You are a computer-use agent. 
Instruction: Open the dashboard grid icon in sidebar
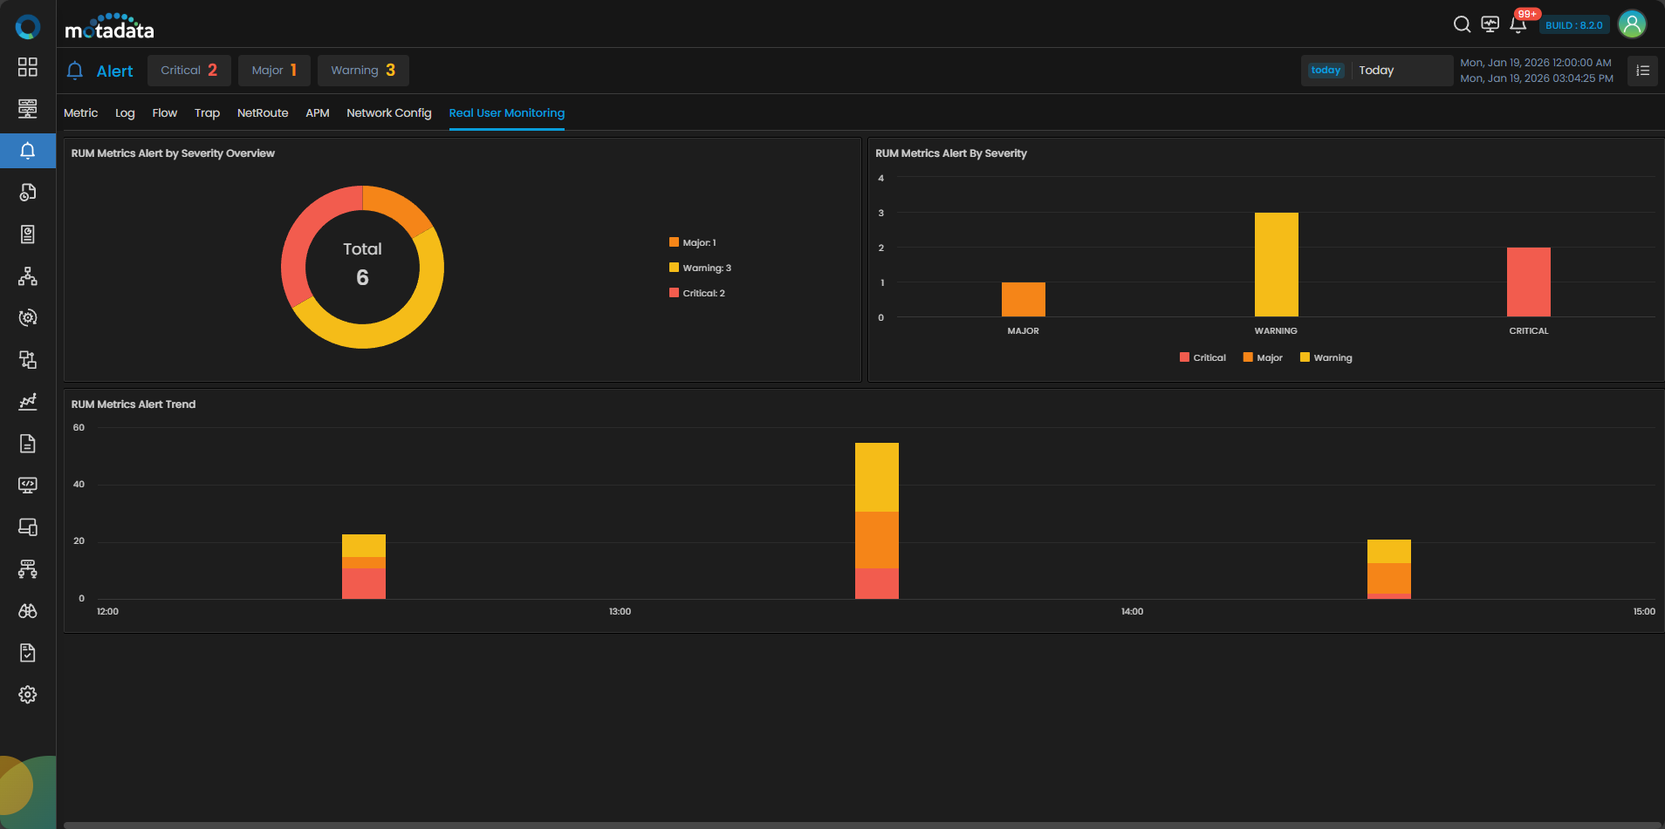[x=28, y=67]
